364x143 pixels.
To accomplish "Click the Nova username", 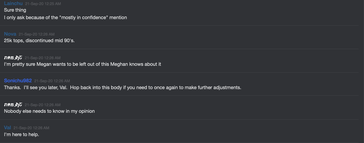I will pos(10,34).
